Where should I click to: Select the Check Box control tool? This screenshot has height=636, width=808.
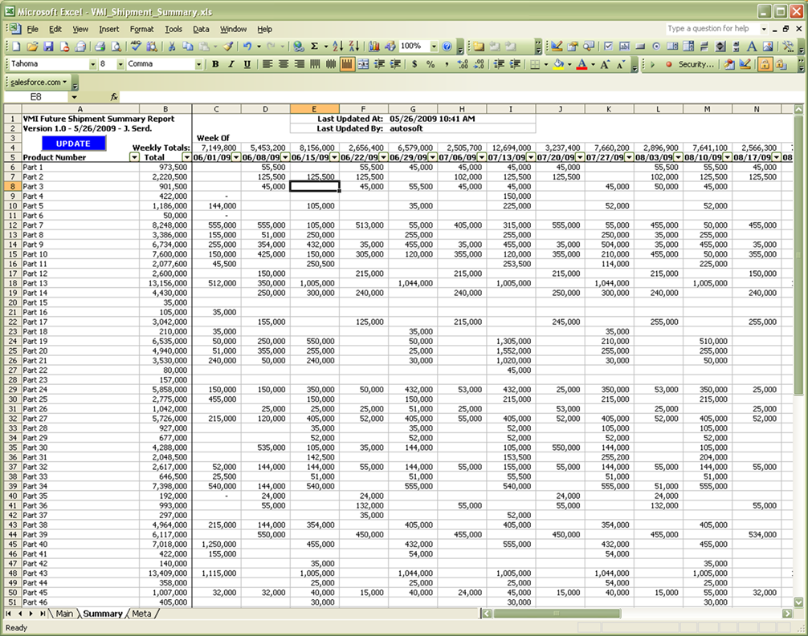[x=608, y=47]
